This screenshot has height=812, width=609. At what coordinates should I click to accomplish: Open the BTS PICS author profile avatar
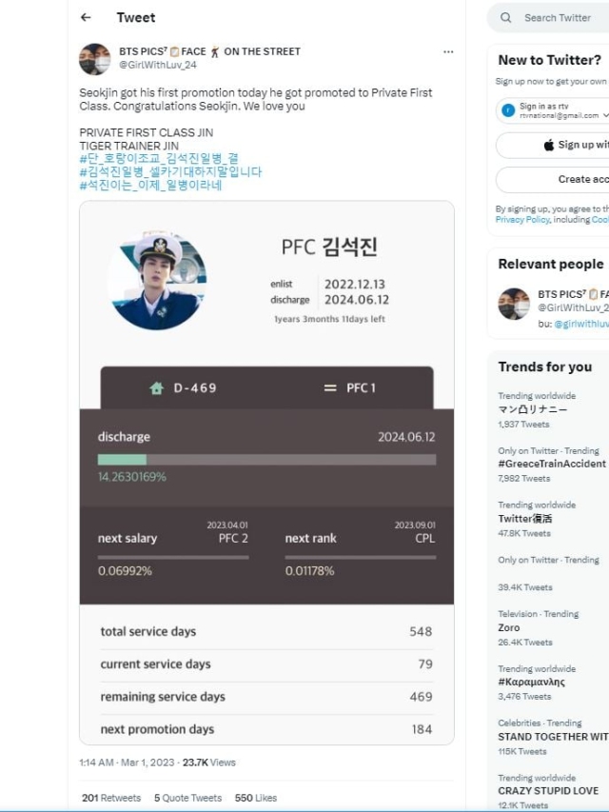click(x=95, y=59)
